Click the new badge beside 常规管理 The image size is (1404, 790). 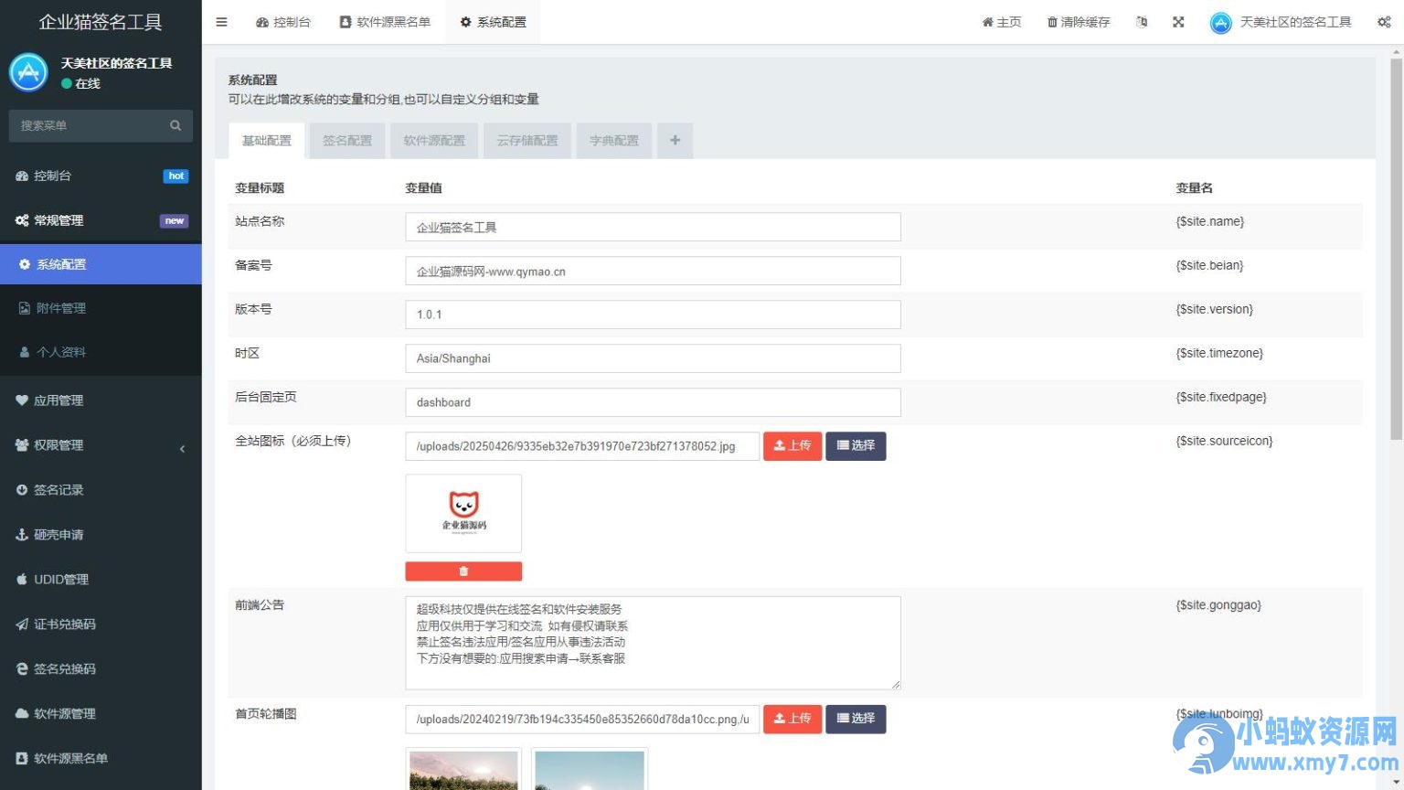click(x=174, y=220)
